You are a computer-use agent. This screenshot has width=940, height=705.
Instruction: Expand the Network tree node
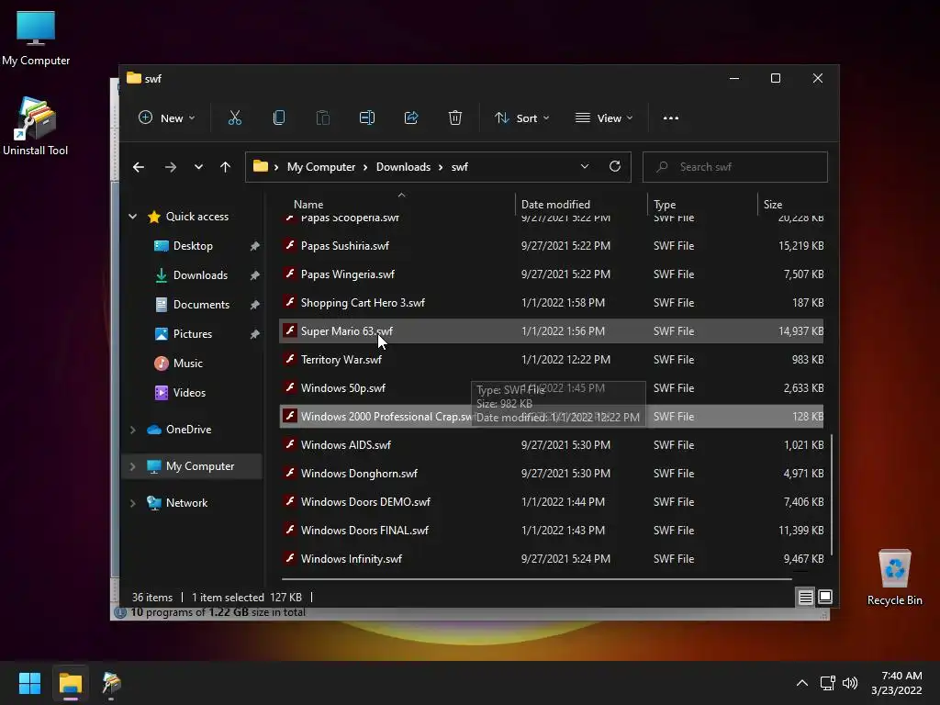point(133,502)
